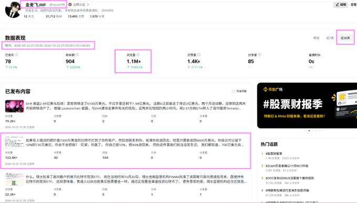Click the pencil icon on the 编辑 button

(337, 5)
